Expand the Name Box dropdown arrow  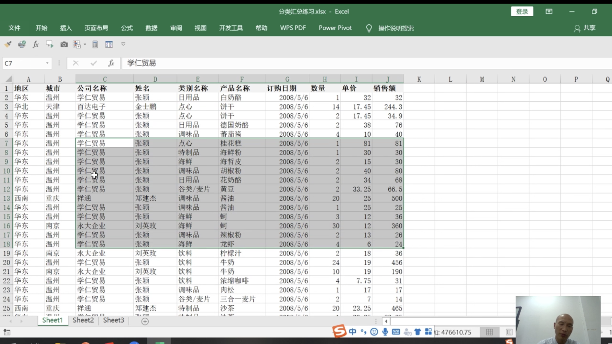pyautogui.click(x=47, y=63)
